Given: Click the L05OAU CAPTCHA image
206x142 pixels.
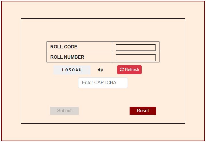Looking at the screenshot, I should pos(72,70).
